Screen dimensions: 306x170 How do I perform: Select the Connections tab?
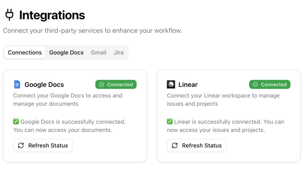point(25,52)
